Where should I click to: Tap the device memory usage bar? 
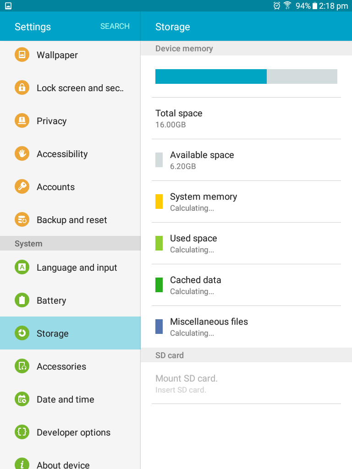click(x=246, y=76)
